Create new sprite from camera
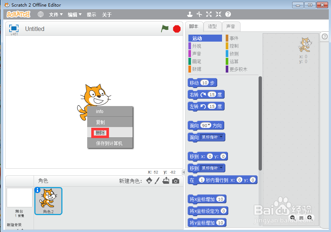331x232 pixels. 175,181
